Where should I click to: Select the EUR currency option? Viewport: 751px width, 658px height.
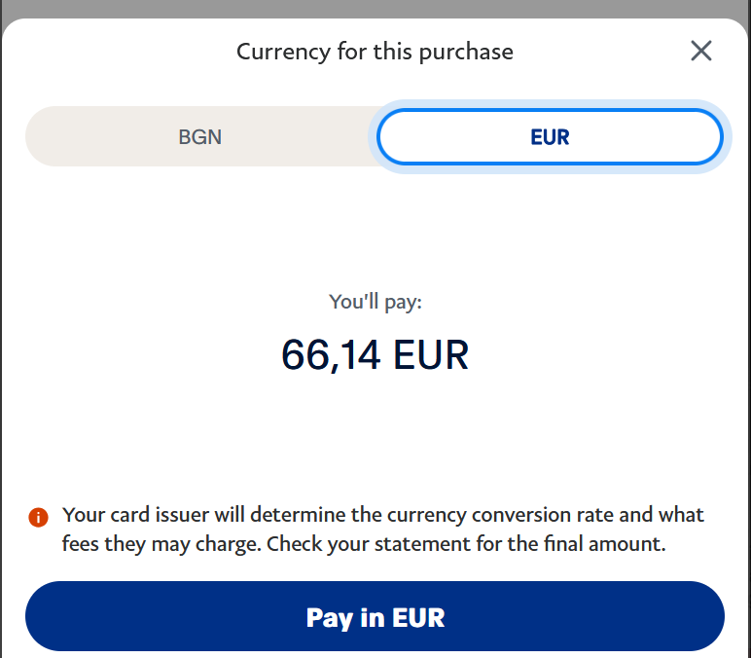550,137
